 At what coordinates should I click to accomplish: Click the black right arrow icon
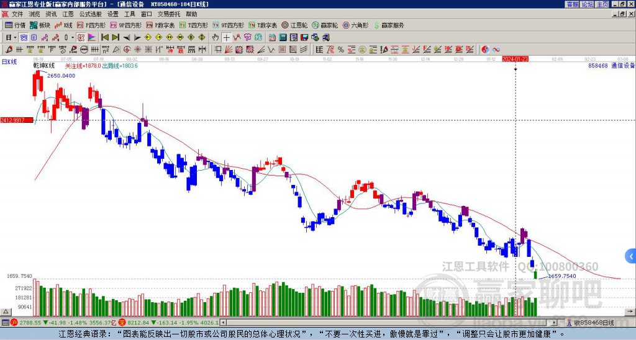tap(137, 37)
